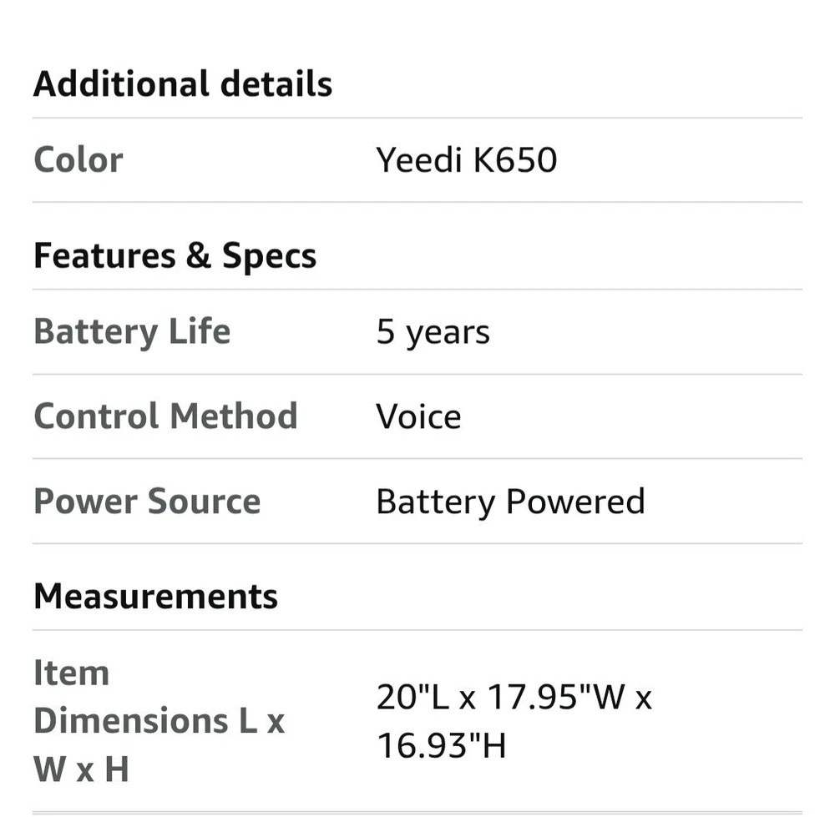The width and height of the screenshot is (835, 817).
Task: Tap "W x H" at label's last line
Action: pos(81,769)
